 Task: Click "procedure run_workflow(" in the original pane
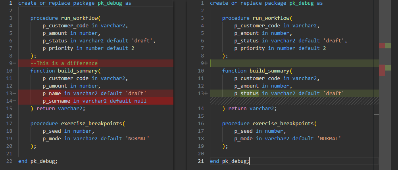(x=66, y=18)
